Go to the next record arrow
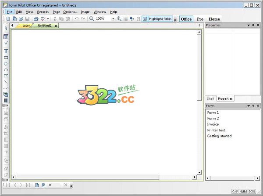263x196 pixels. click(x=21, y=185)
